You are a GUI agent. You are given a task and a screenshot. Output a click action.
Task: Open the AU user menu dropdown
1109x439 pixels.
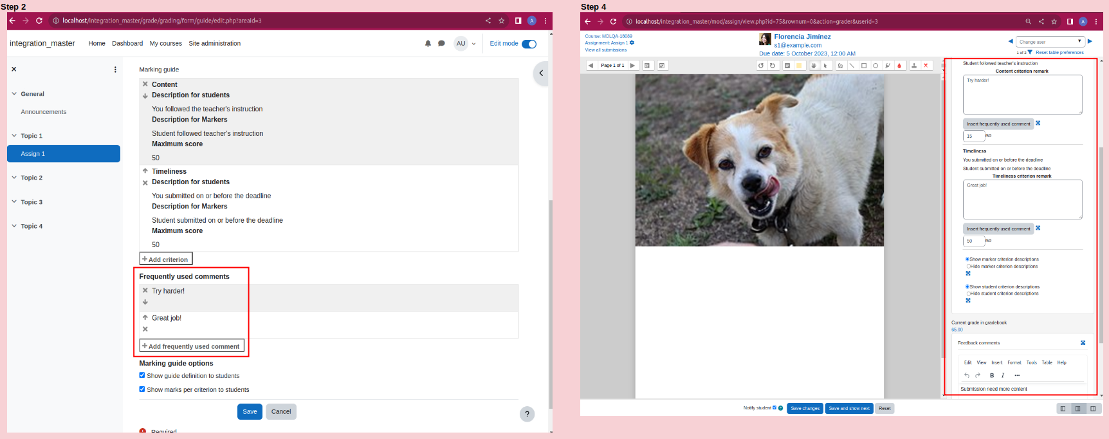click(x=465, y=44)
